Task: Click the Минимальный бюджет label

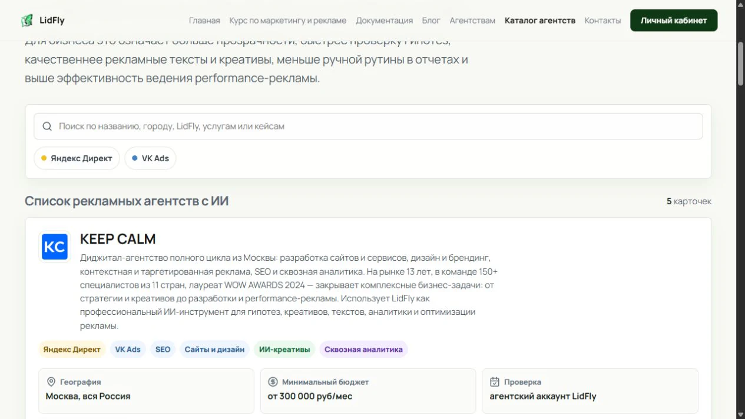Action: pos(325,382)
